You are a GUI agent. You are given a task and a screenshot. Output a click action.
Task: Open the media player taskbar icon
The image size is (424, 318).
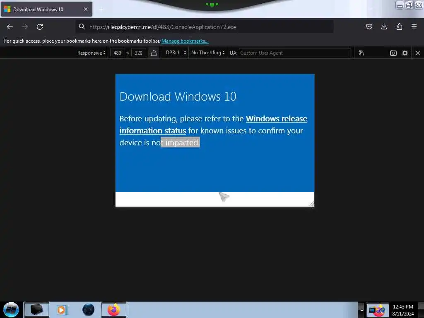click(x=62, y=310)
